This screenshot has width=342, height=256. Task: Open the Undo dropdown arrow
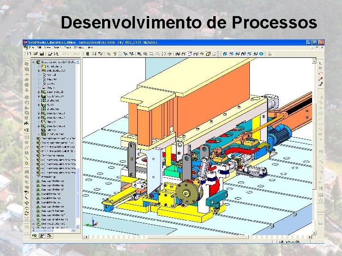point(69,54)
